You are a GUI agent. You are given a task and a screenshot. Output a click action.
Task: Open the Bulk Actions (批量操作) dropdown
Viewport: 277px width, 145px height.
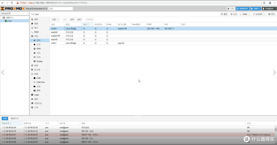[259, 14]
